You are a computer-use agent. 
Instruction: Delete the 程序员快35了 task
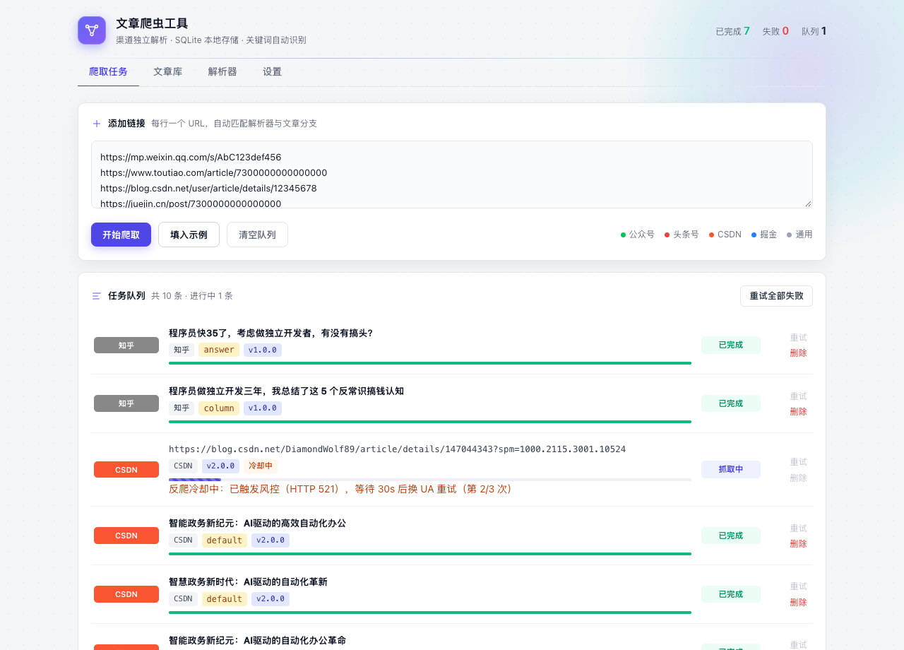coord(798,353)
